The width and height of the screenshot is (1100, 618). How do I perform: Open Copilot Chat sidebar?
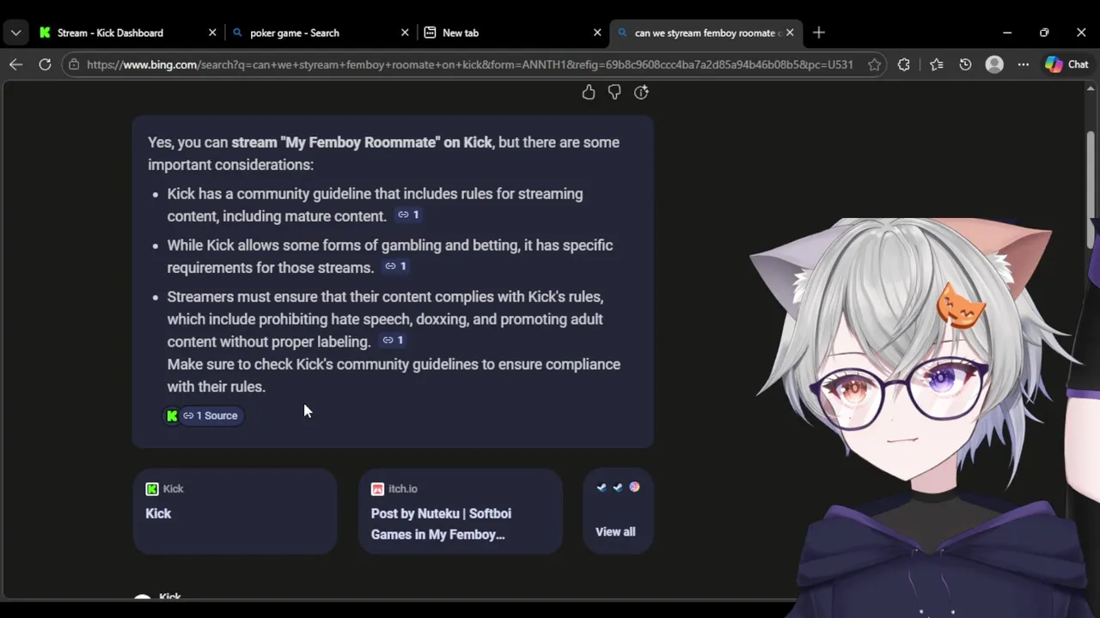point(1066,64)
